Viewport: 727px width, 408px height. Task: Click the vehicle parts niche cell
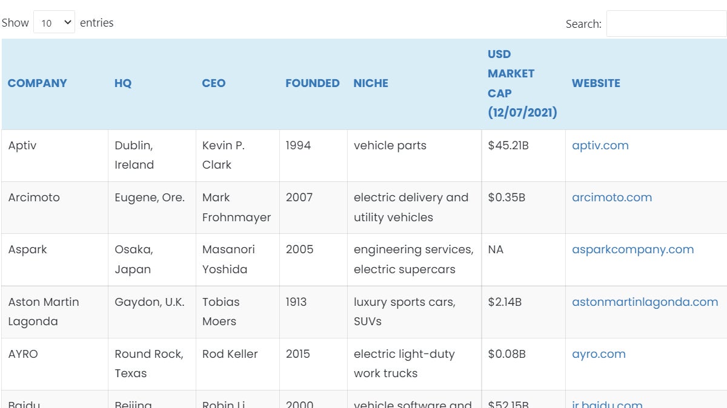[x=414, y=155]
